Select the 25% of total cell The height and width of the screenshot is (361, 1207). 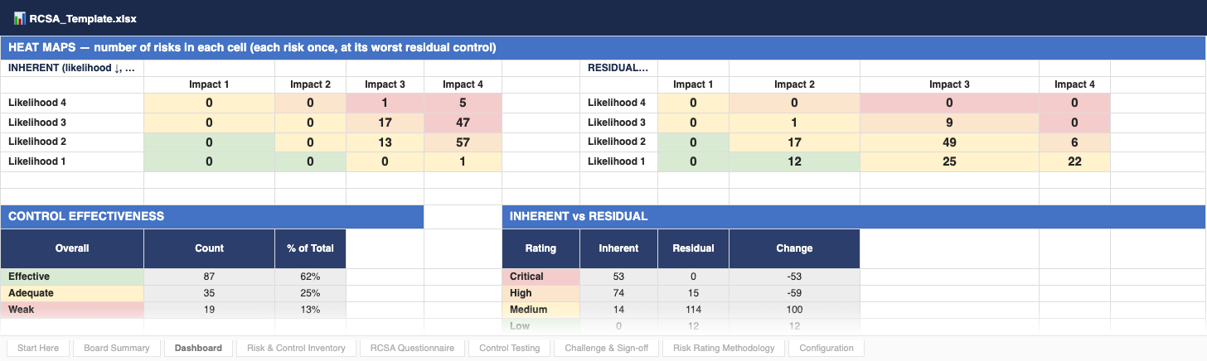(310, 293)
